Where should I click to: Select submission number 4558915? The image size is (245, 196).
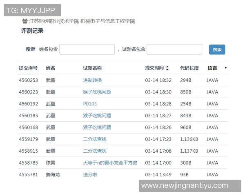coord(28,151)
